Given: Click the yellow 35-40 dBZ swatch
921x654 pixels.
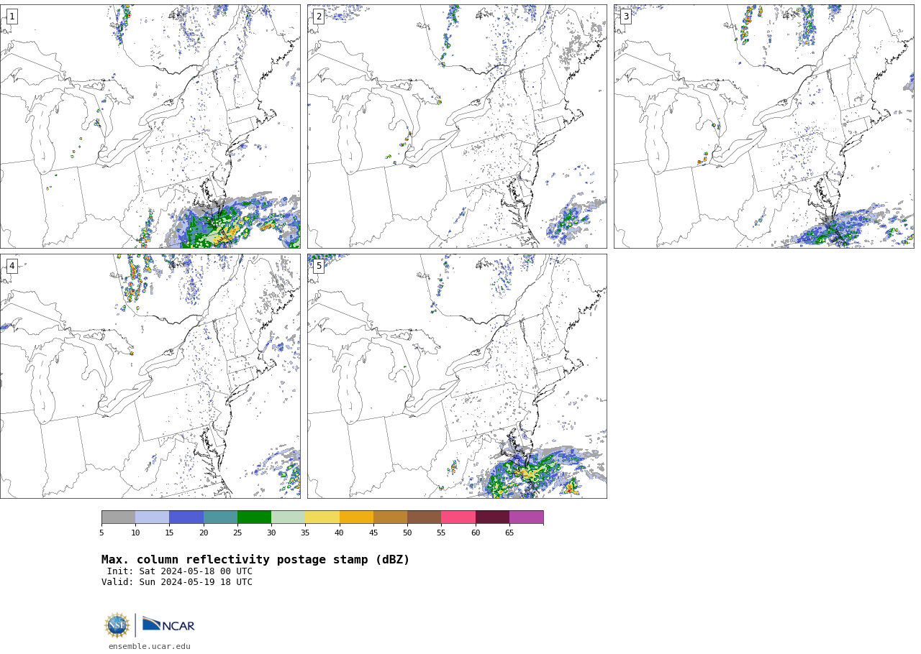Looking at the screenshot, I should tap(322, 517).
